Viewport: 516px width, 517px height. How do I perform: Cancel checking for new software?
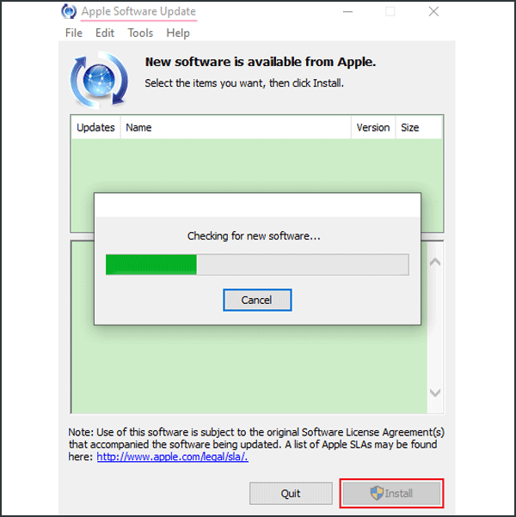[257, 300]
